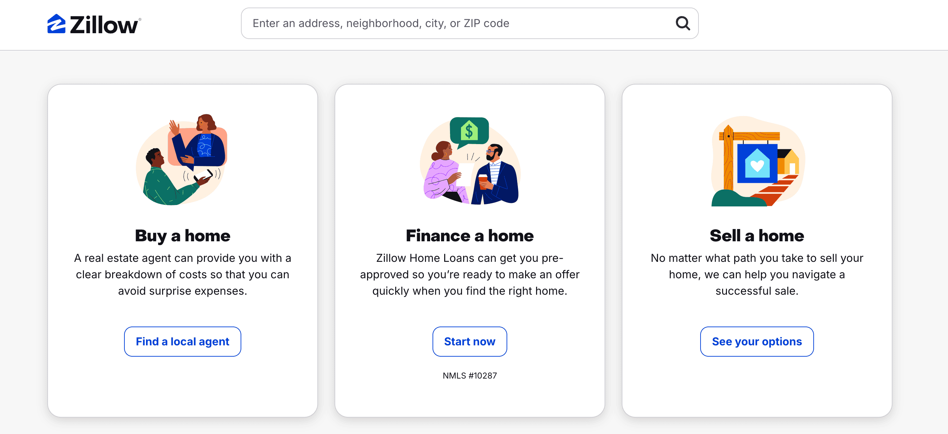Image resolution: width=948 pixels, height=434 pixels.
Task: Select the Sell a home heading
Action: point(757,235)
